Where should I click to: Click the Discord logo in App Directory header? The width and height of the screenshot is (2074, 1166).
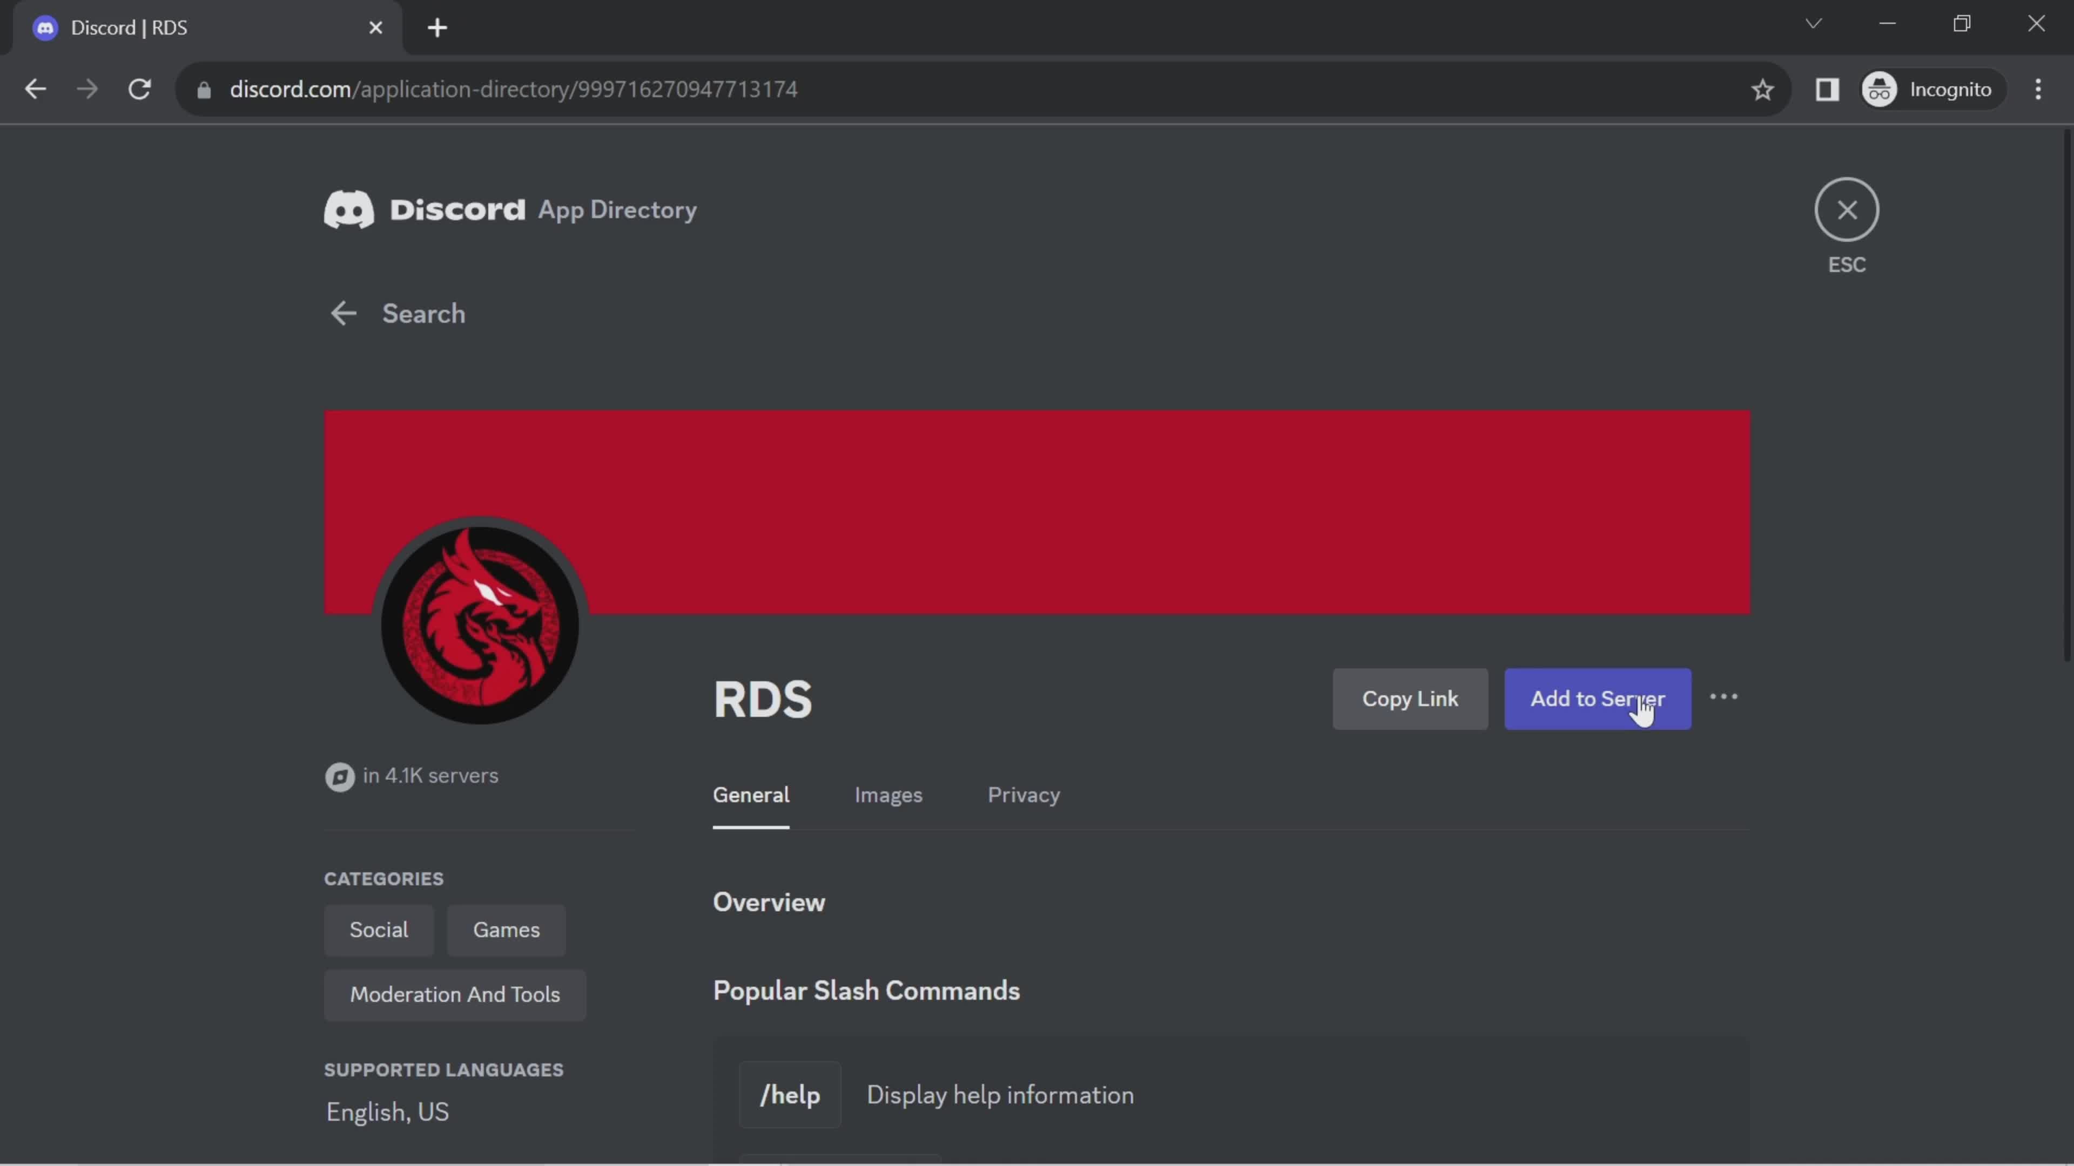pyautogui.click(x=425, y=209)
